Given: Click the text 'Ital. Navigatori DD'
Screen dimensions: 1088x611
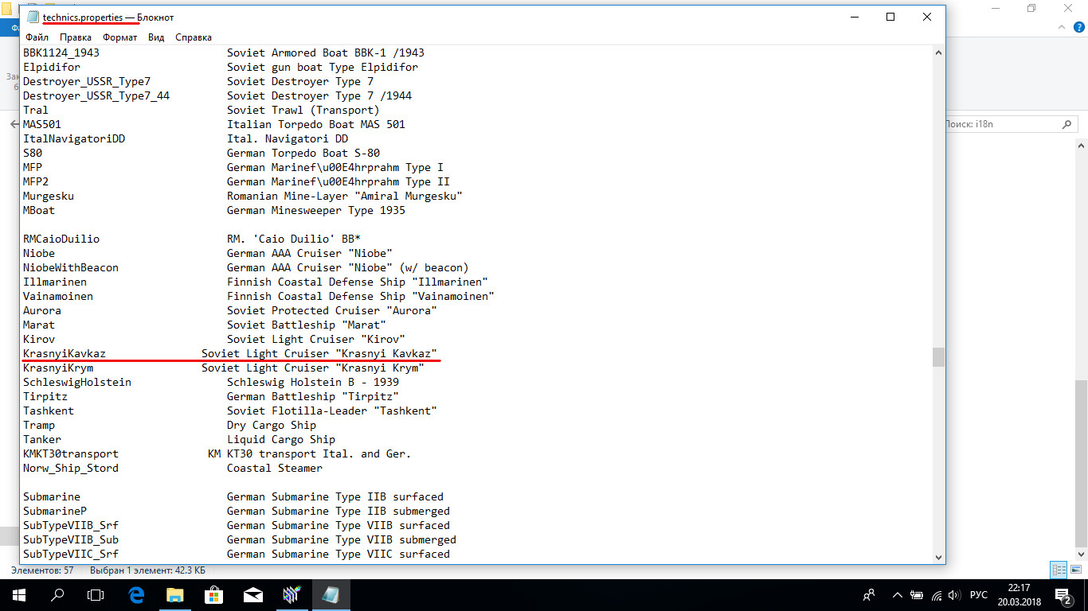Looking at the screenshot, I should pyautogui.click(x=288, y=138).
